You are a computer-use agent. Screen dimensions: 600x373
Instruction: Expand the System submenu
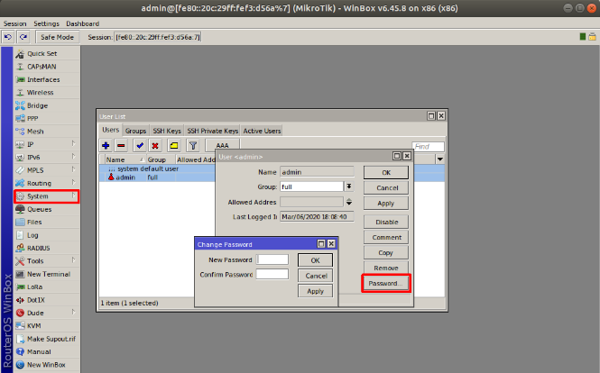(x=73, y=196)
